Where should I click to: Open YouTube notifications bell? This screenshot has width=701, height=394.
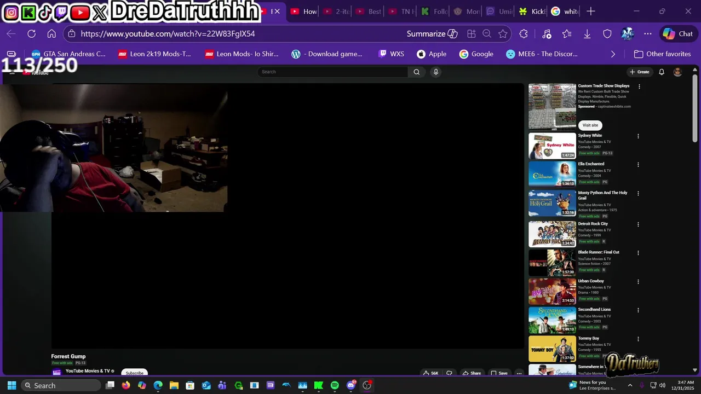point(662,72)
